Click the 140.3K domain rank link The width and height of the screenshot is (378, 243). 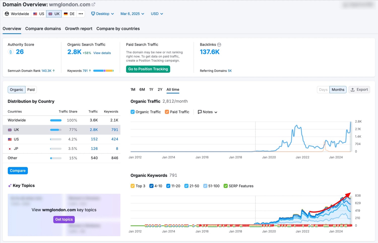pyautogui.click(x=46, y=71)
